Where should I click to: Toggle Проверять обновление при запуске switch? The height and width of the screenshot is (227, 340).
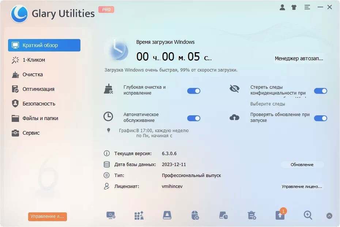tap(321, 118)
